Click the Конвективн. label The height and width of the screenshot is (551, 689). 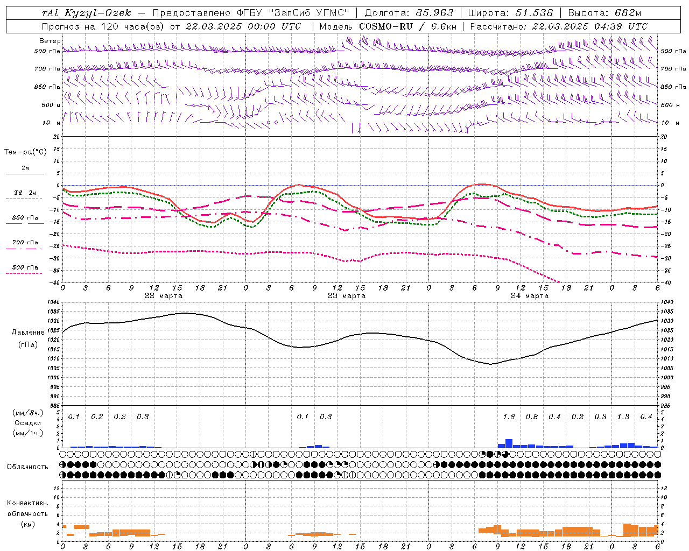(x=28, y=503)
